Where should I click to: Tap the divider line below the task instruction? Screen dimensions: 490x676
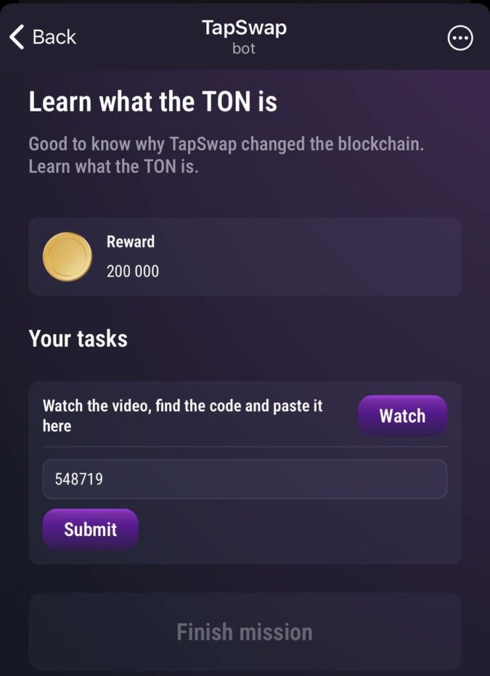244,447
